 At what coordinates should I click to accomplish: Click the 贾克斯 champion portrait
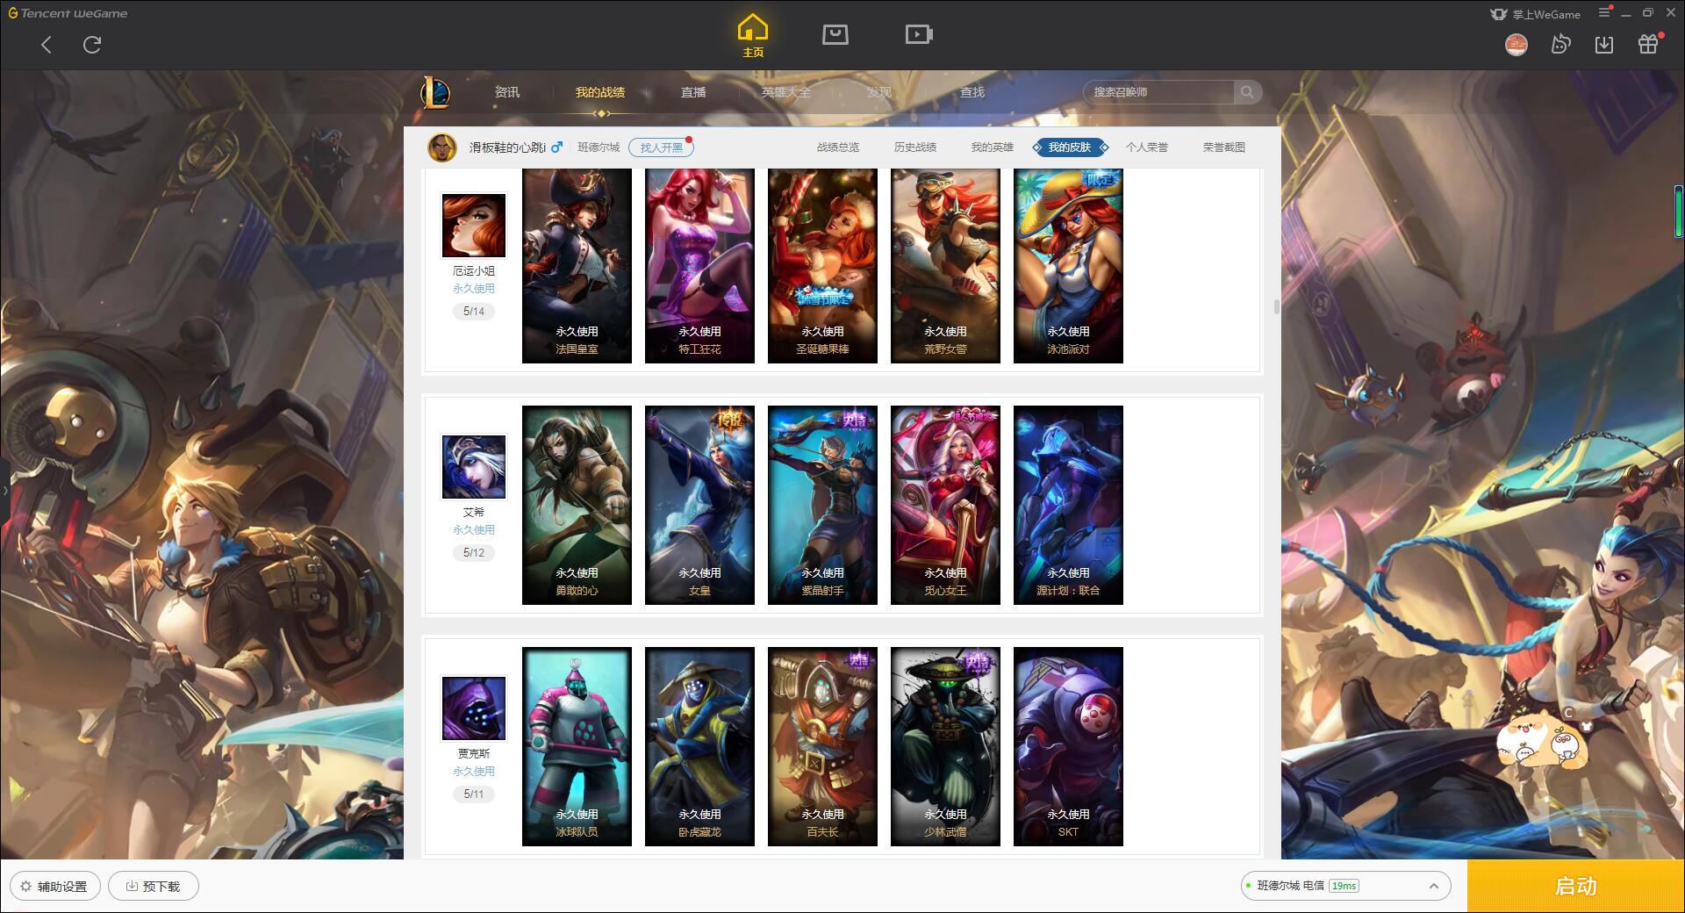(x=474, y=708)
